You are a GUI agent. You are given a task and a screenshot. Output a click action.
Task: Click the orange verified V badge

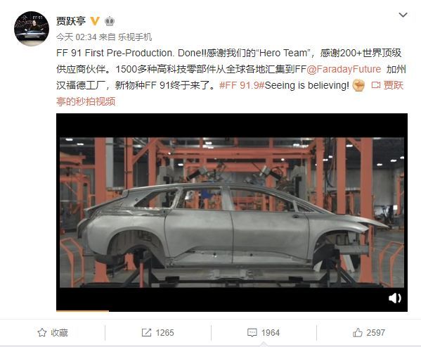pyautogui.click(x=95, y=21)
